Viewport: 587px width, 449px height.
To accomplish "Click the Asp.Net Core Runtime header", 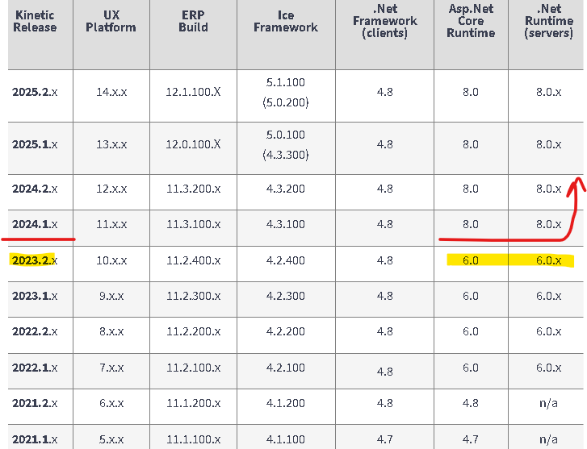I will point(470,21).
